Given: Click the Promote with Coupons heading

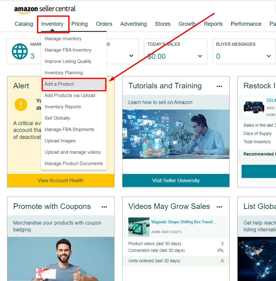Looking at the screenshot, I should click(x=52, y=206).
